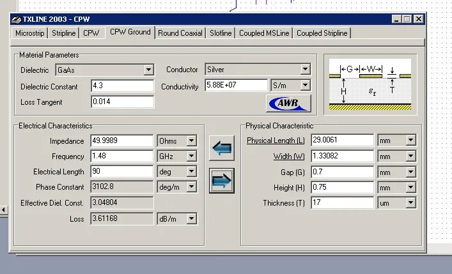The height and width of the screenshot is (274, 452).
Task: Open the Round Coaxial tab
Action: pyautogui.click(x=180, y=33)
